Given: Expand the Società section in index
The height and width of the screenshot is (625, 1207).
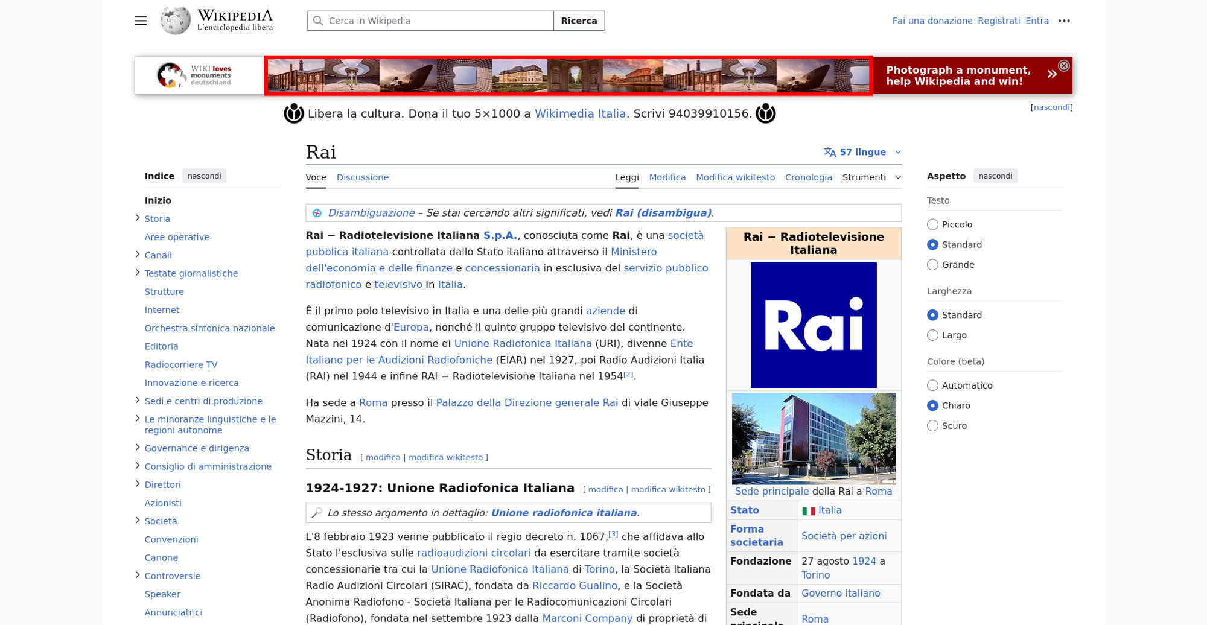Looking at the screenshot, I should tap(138, 520).
